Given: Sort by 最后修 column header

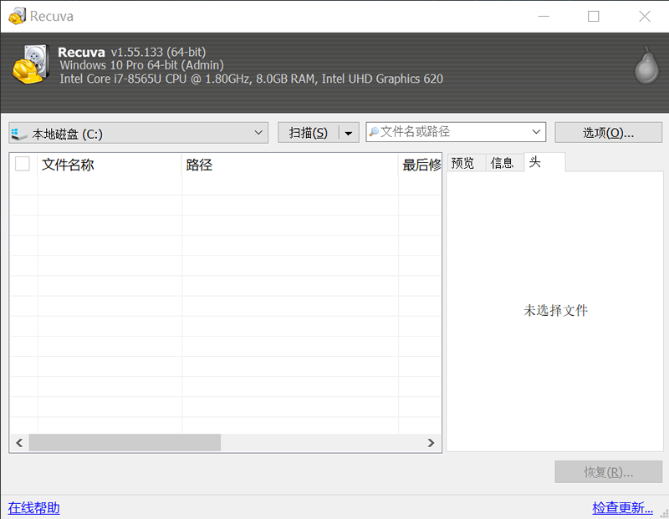Looking at the screenshot, I should (420, 165).
